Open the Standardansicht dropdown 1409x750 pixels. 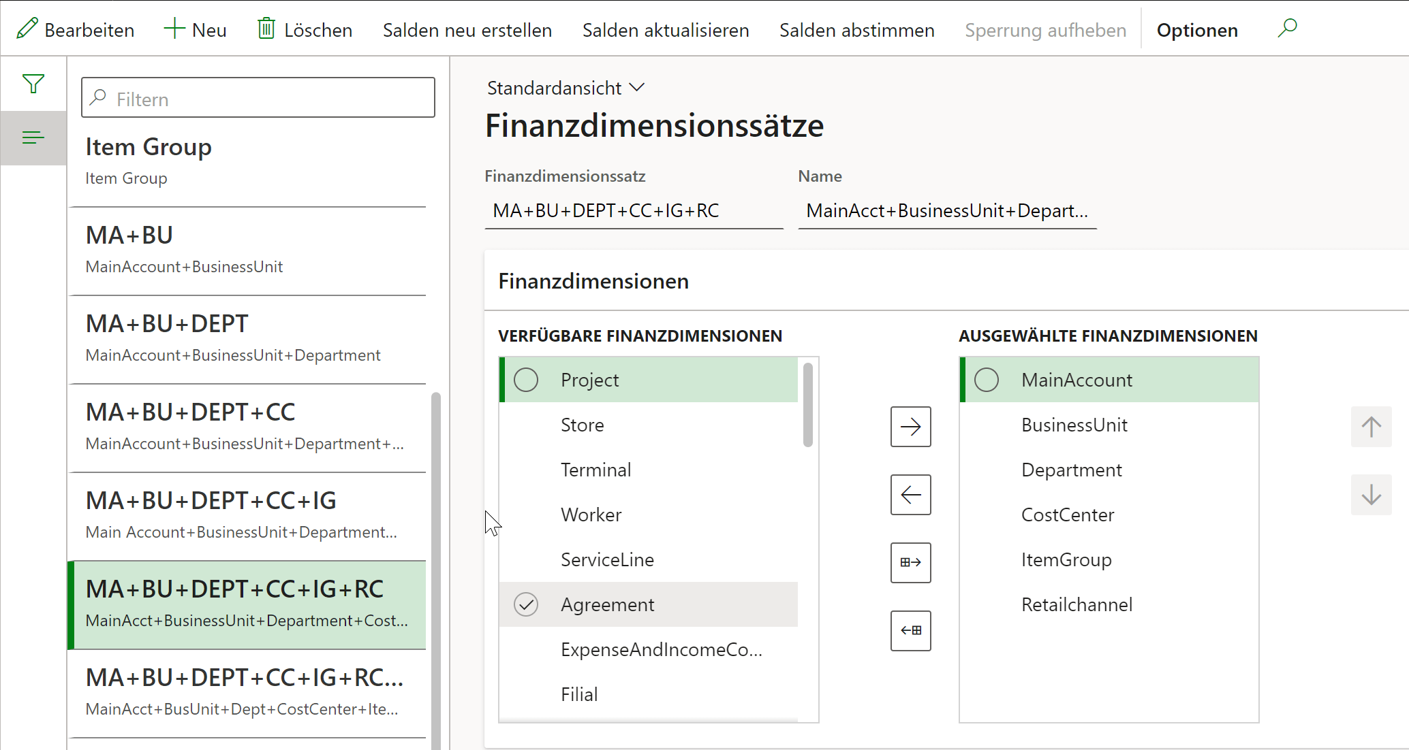point(565,87)
